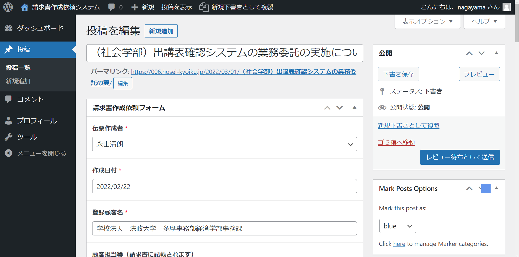Image resolution: width=519 pixels, height=257 pixels.
Task: Click the ゴミ箱へ移動 link
Action: pyautogui.click(x=396, y=142)
